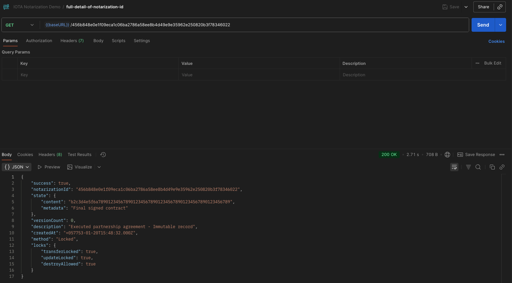Switch to the Authorization tab
The image size is (512, 283).
pyautogui.click(x=39, y=41)
